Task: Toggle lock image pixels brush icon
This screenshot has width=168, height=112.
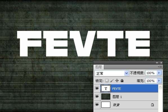Action: (112, 81)
